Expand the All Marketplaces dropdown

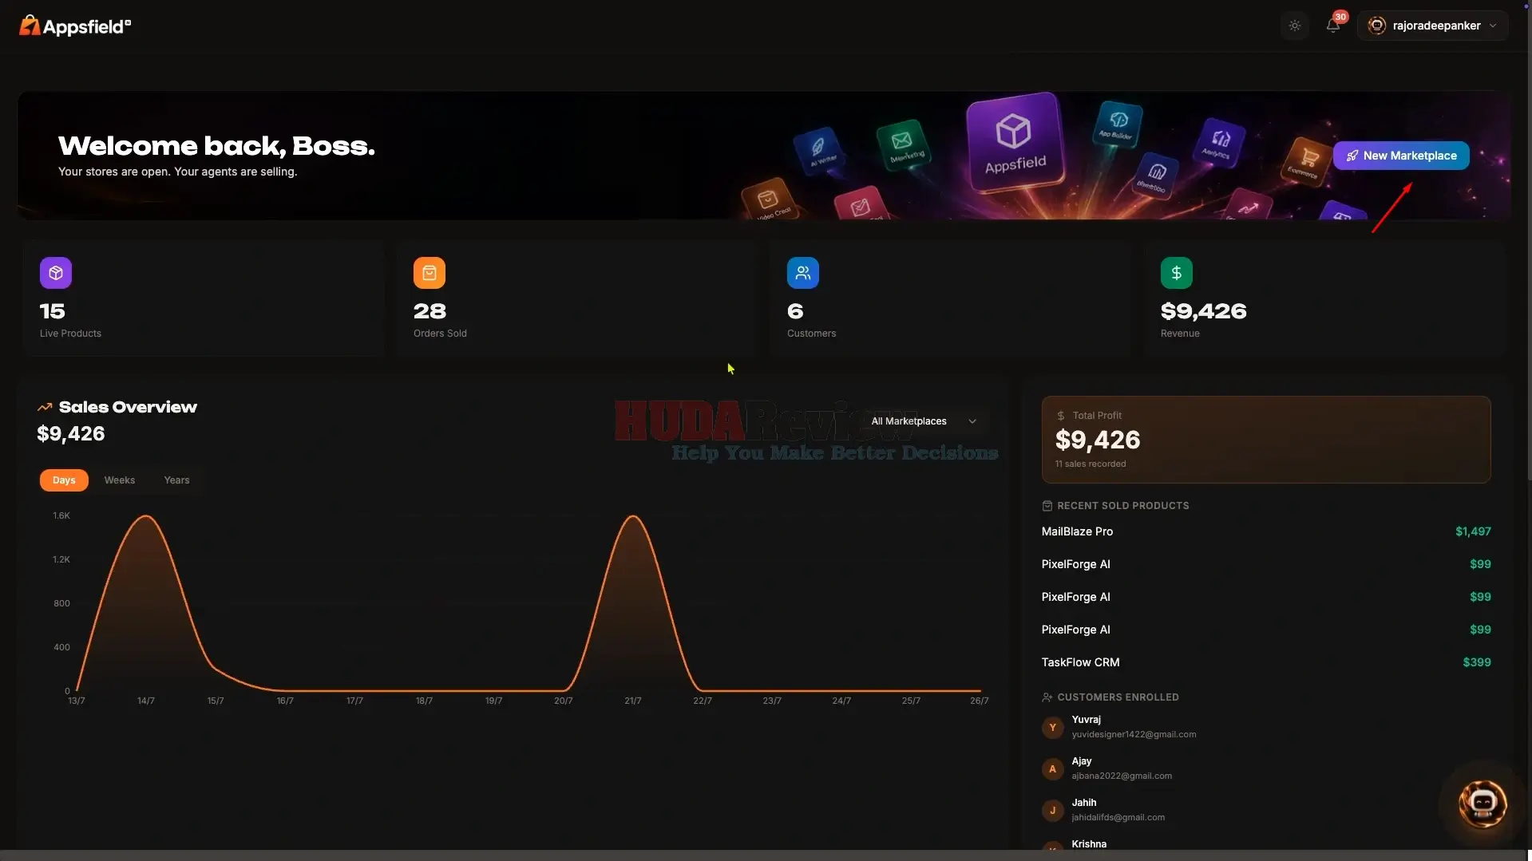pyautogui.click(x=924, y=421)
